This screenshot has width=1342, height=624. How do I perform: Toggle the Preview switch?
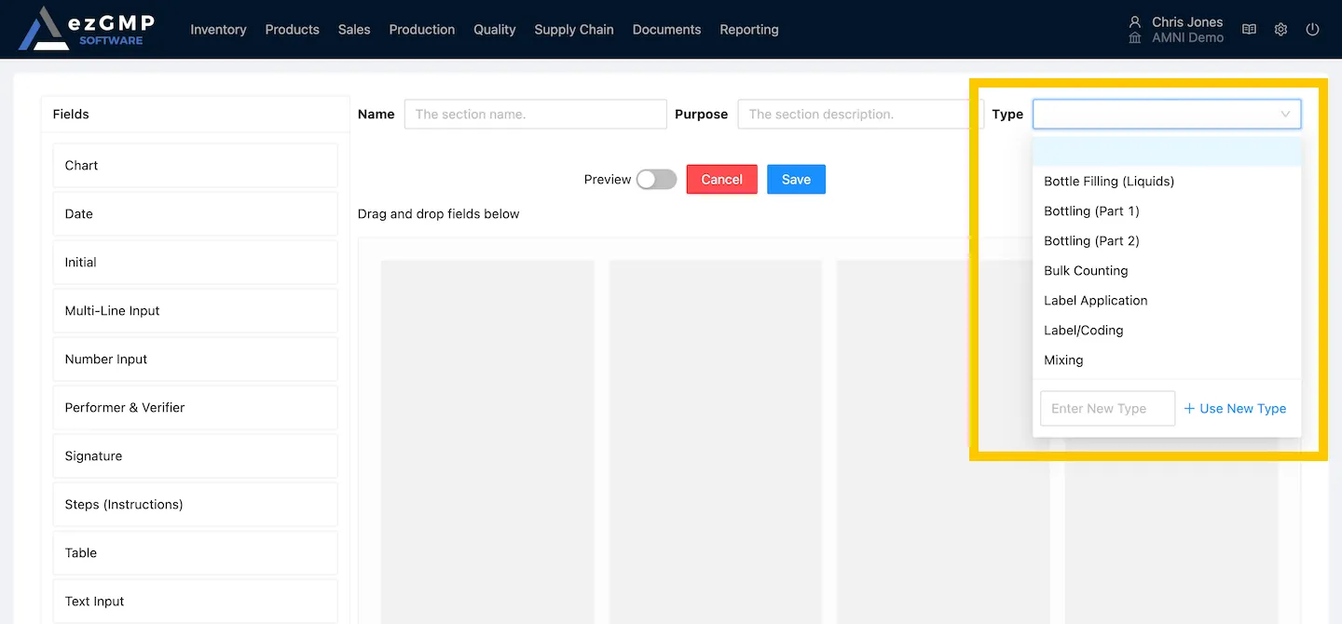coord(656,180)
